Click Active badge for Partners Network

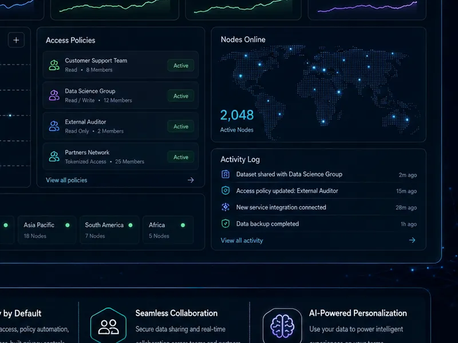tap(181, 157)
